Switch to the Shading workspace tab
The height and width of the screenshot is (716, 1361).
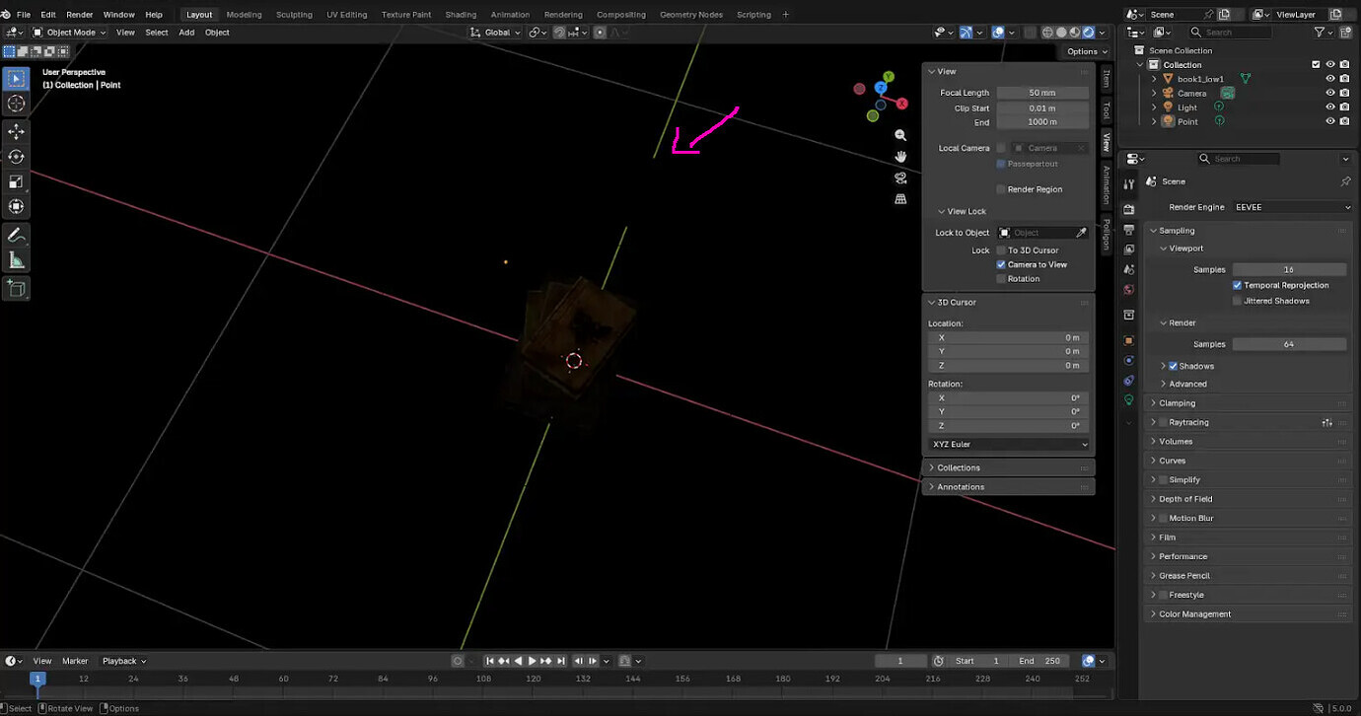click(461, 15)
